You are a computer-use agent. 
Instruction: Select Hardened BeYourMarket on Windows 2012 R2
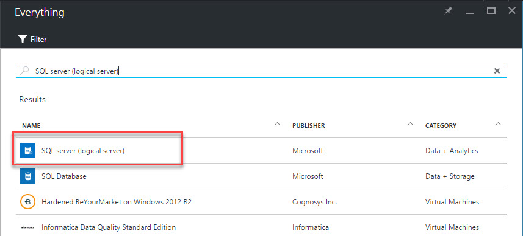[x=117, y=202]
